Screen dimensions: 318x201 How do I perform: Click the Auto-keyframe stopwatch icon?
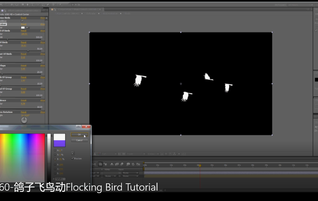(x=133, y=164)
